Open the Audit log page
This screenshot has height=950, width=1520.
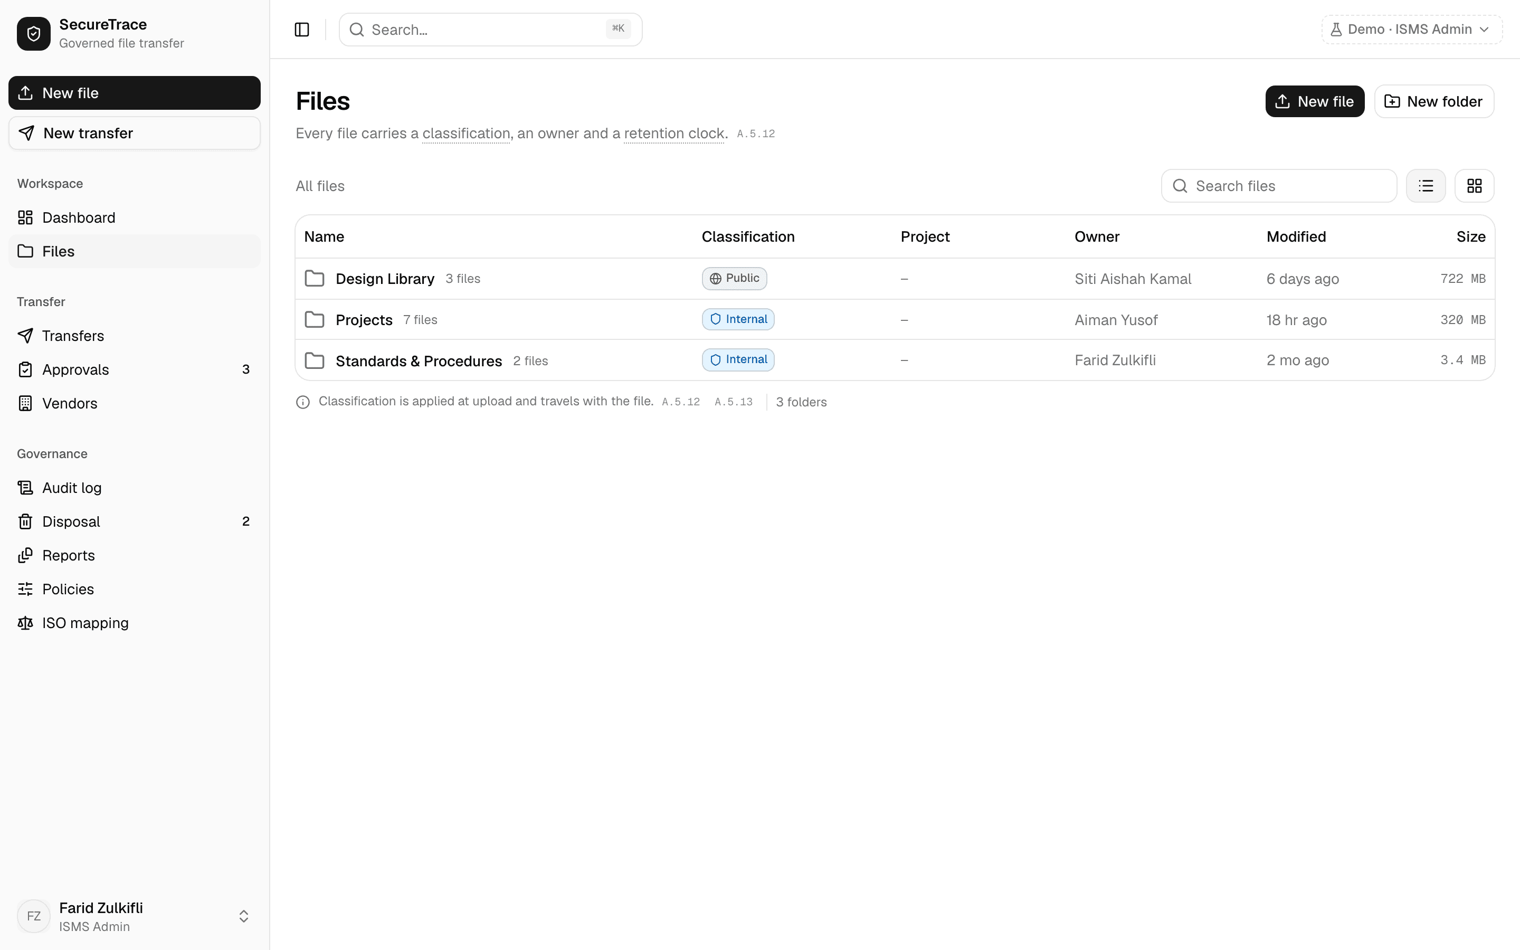pos(135,488)
